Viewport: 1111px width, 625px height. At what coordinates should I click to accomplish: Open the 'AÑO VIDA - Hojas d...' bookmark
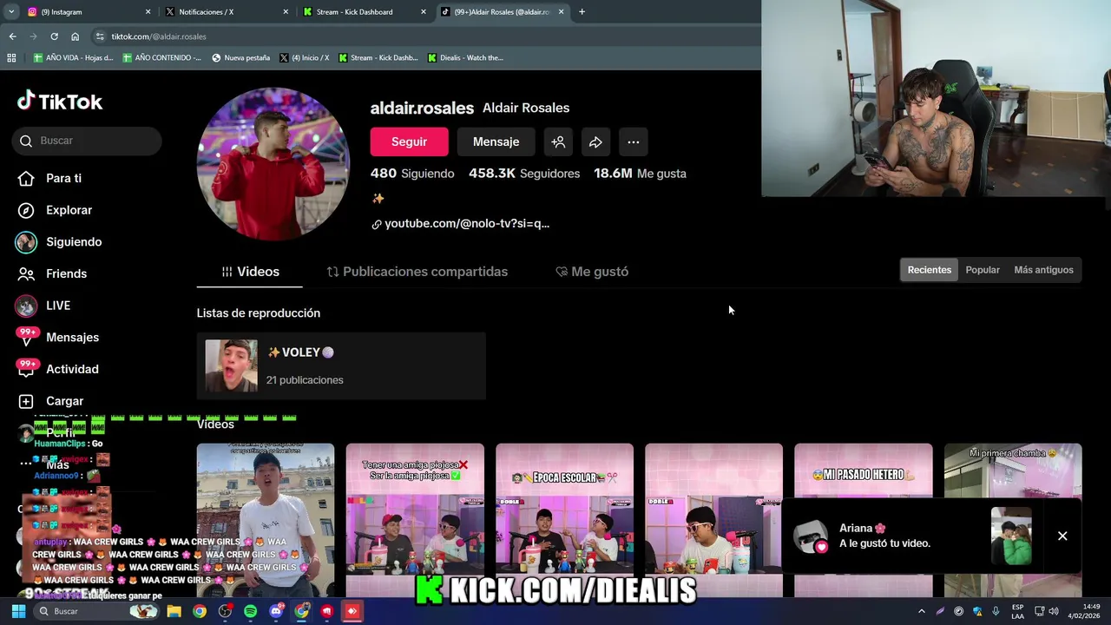[x=74, y=58]
